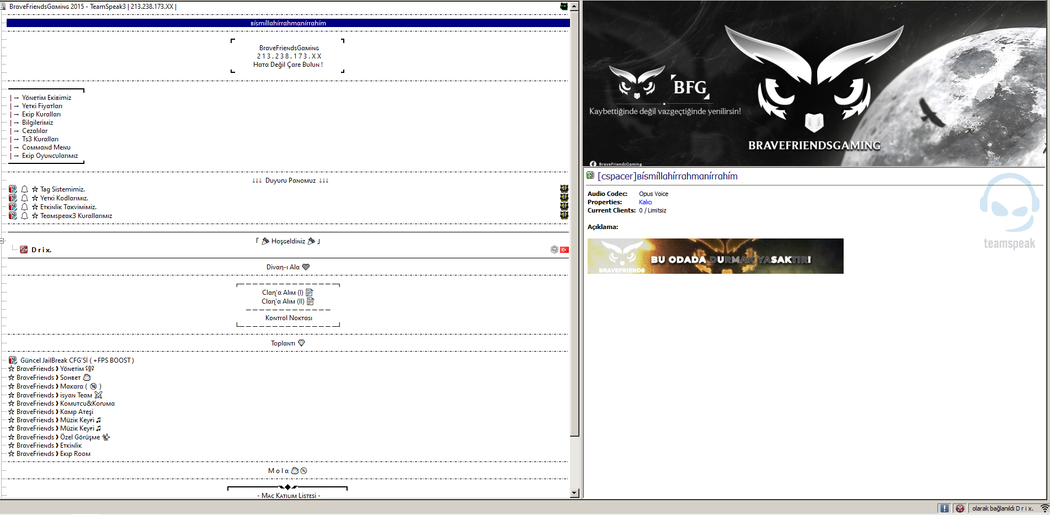Select the Toplantı channel

tap(287, 343)
